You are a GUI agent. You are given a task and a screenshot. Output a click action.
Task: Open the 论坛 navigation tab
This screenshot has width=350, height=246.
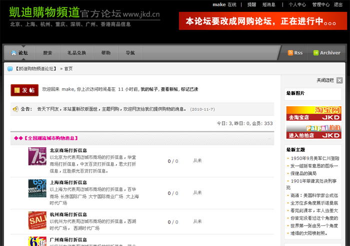19,53
